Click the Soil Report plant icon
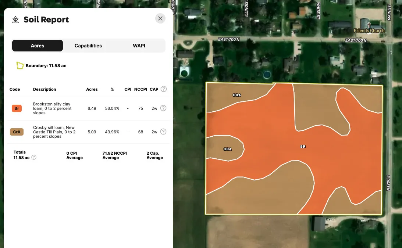This screenshot has height=248, width=402. [x=15, y=19]
